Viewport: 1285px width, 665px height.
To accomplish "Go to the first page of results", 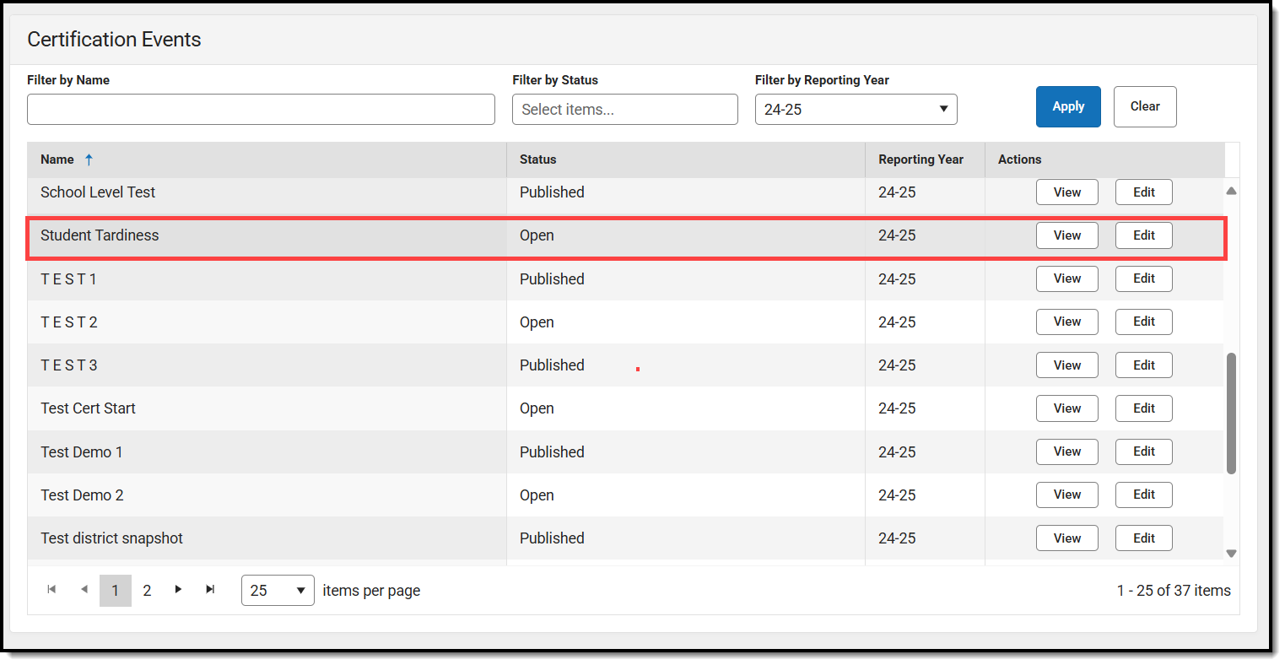I will (51, 590).
